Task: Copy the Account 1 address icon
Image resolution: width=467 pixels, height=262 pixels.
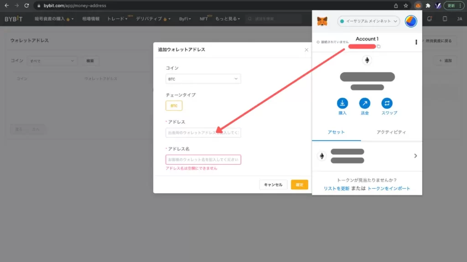Action: 379,46
